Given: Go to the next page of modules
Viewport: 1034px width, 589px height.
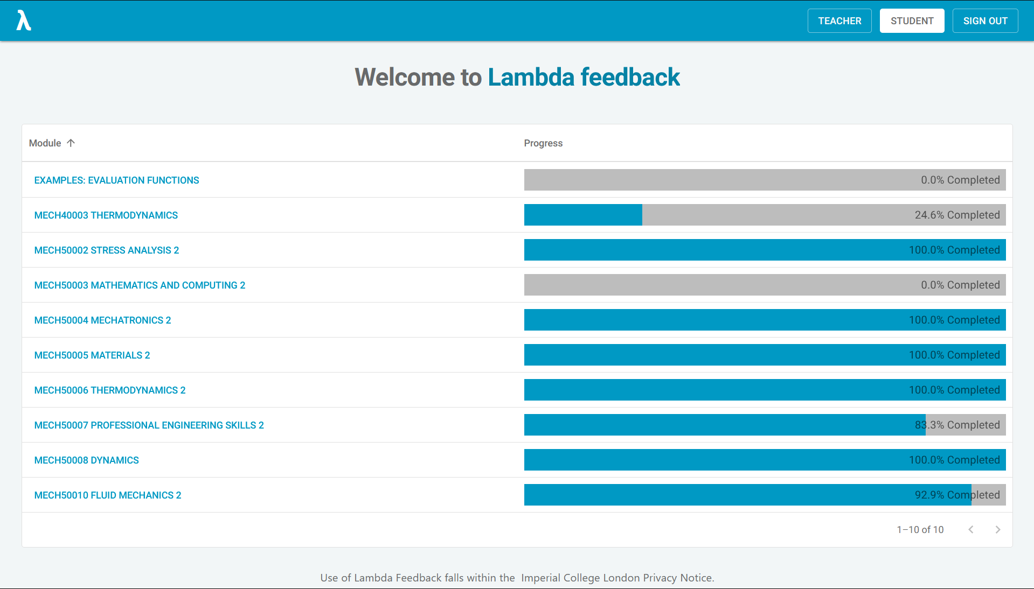Looking at the screenshot, I should (998, 529).
